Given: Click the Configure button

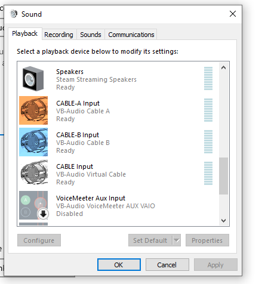Looking at the screenshot, I should pos(39,240).
